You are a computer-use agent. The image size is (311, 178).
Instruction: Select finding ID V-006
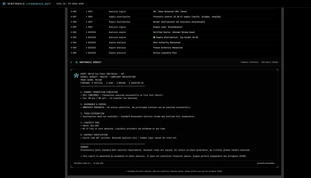coord(74,53)
